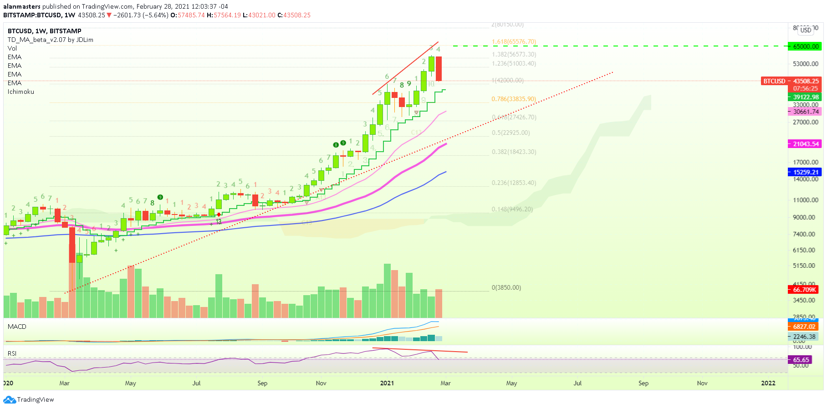Screen dimensions: 827x409
Task: Open the USD currency selector
Action: pos(806,30)
